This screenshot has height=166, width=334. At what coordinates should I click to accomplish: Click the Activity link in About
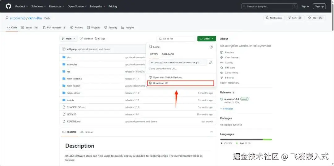point(227,63)
